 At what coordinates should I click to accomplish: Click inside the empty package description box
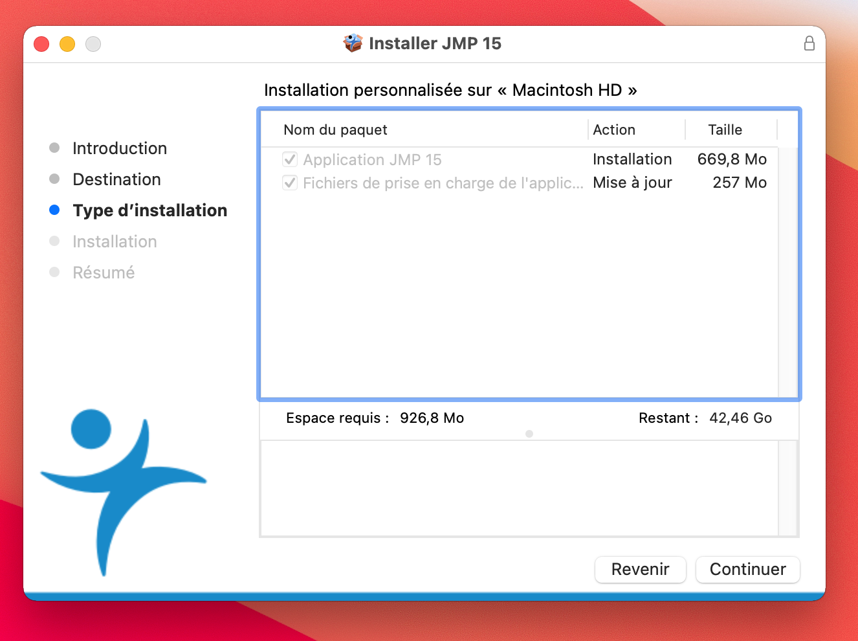519,488
